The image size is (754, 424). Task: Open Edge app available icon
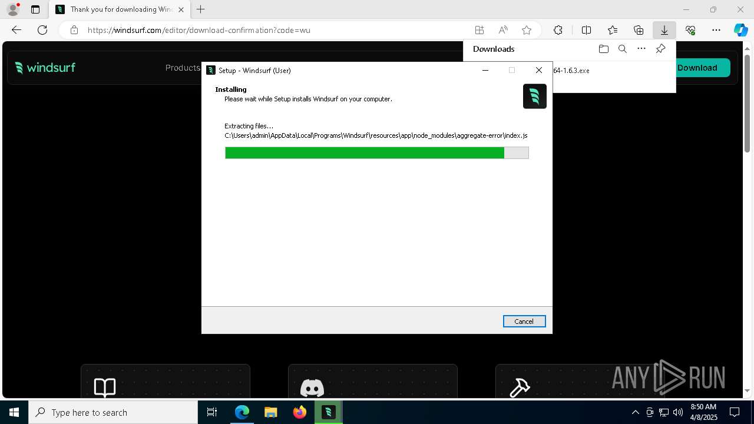click(479, 30)
